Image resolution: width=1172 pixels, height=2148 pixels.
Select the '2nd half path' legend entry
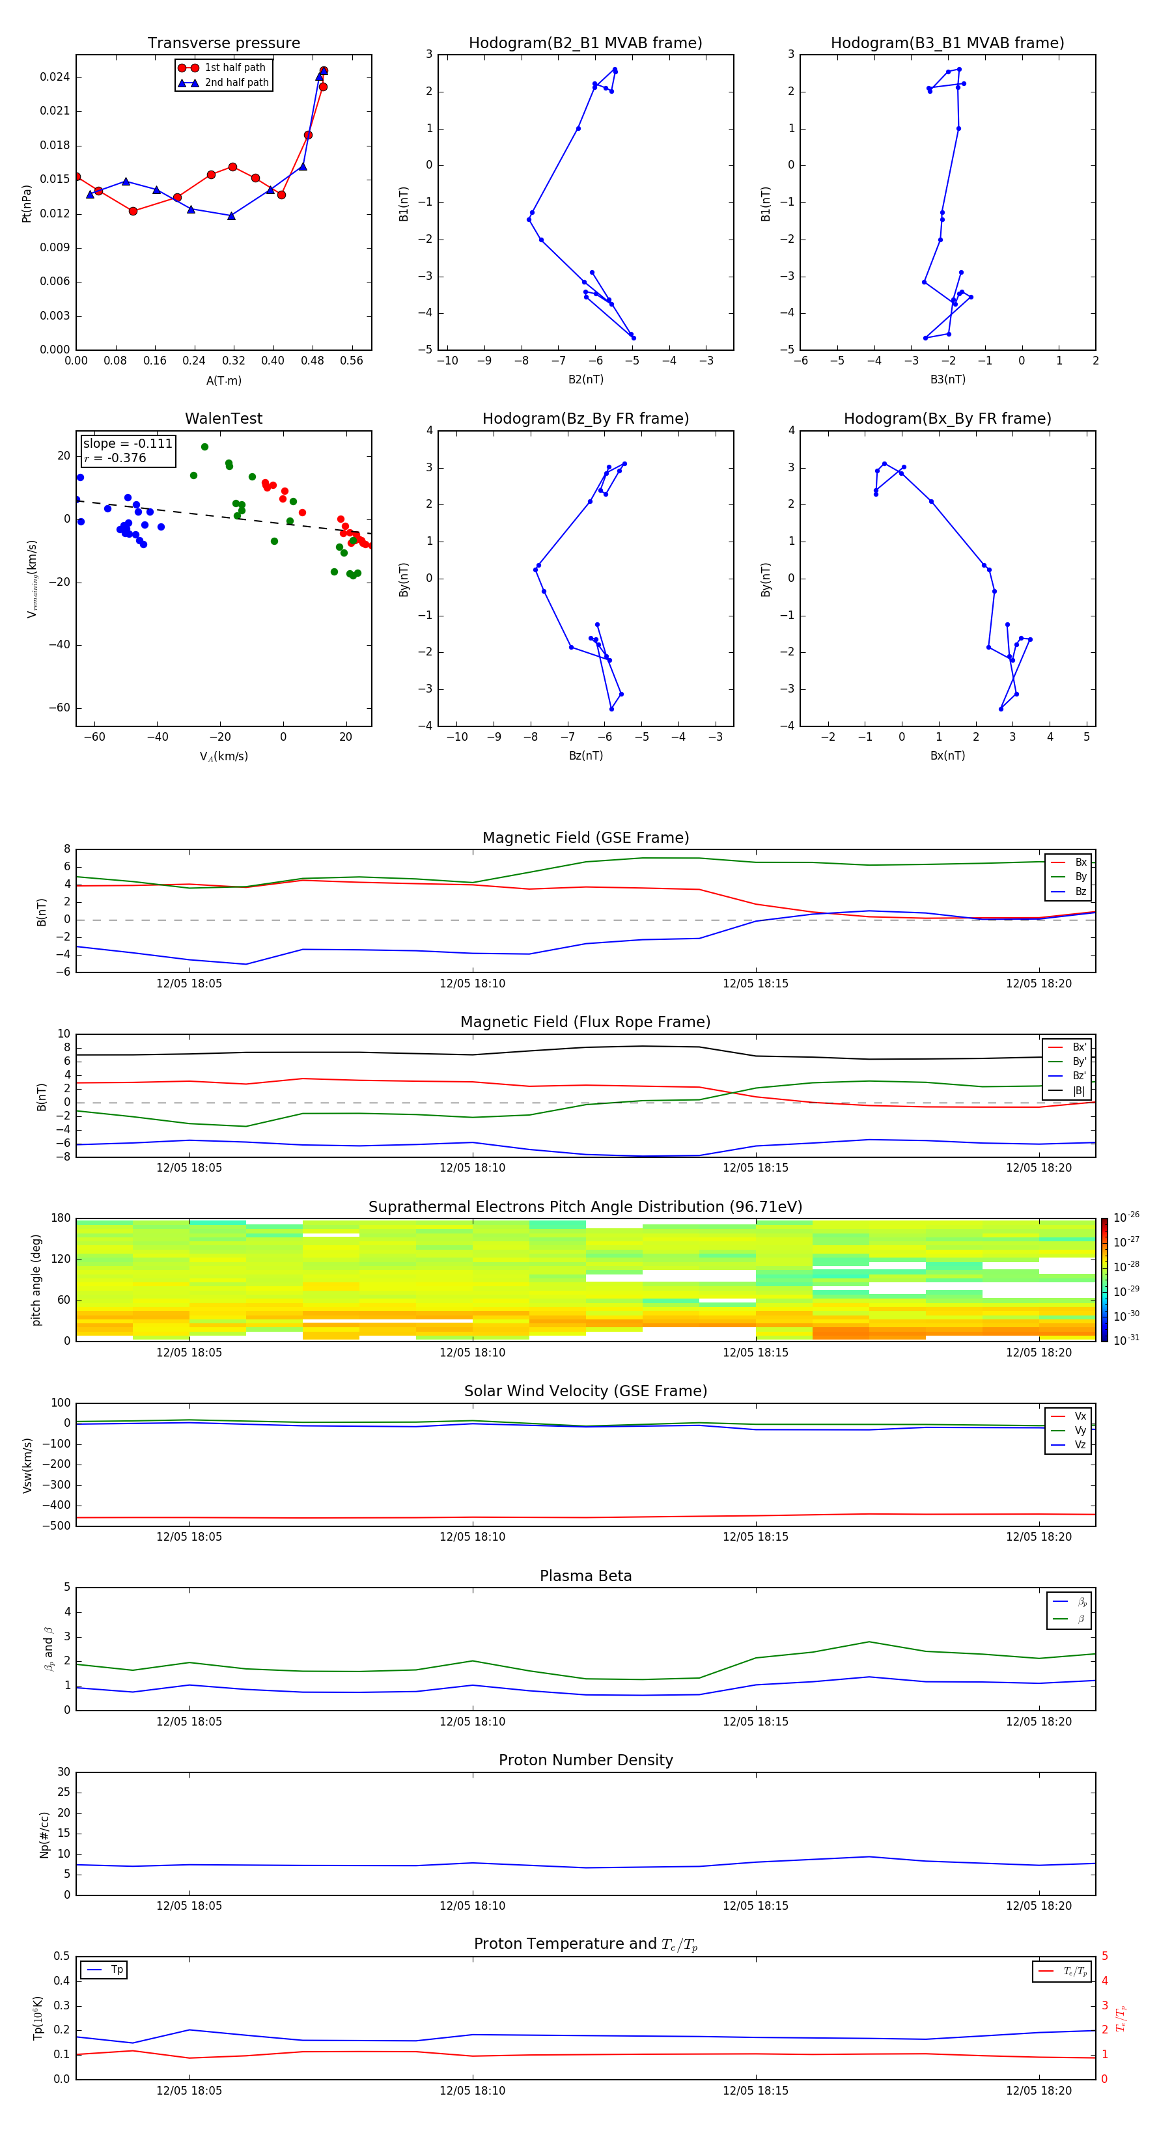(223, 83)
